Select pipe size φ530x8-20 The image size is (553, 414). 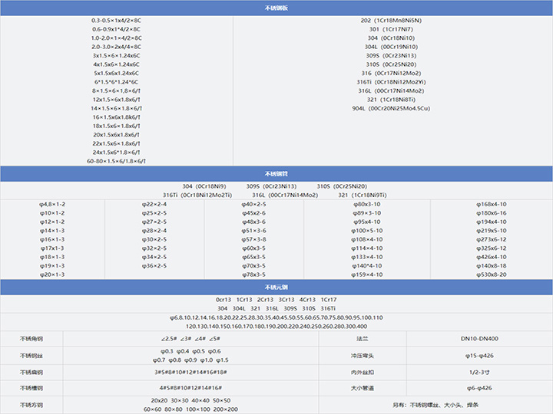pyautogui.click(x=492, y=274)
